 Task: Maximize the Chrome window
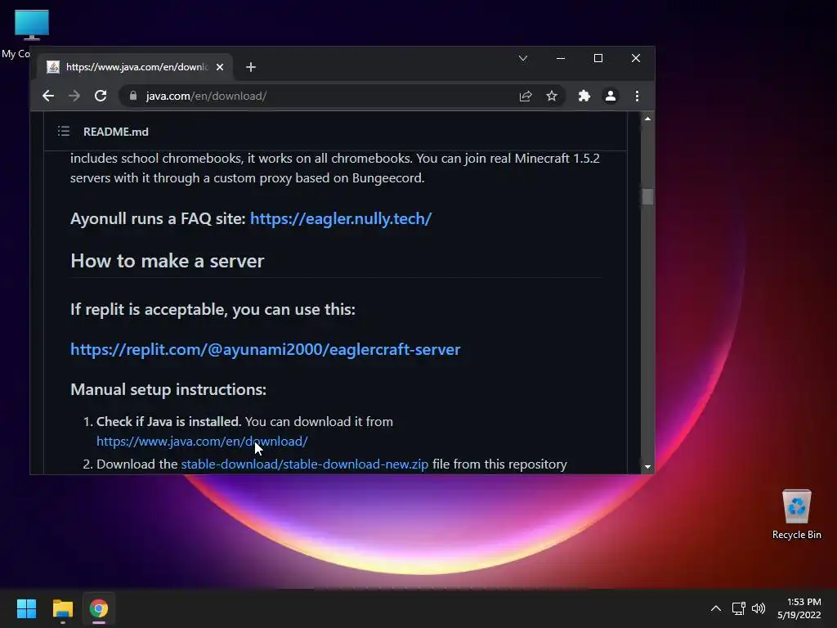tap(598, 58)
